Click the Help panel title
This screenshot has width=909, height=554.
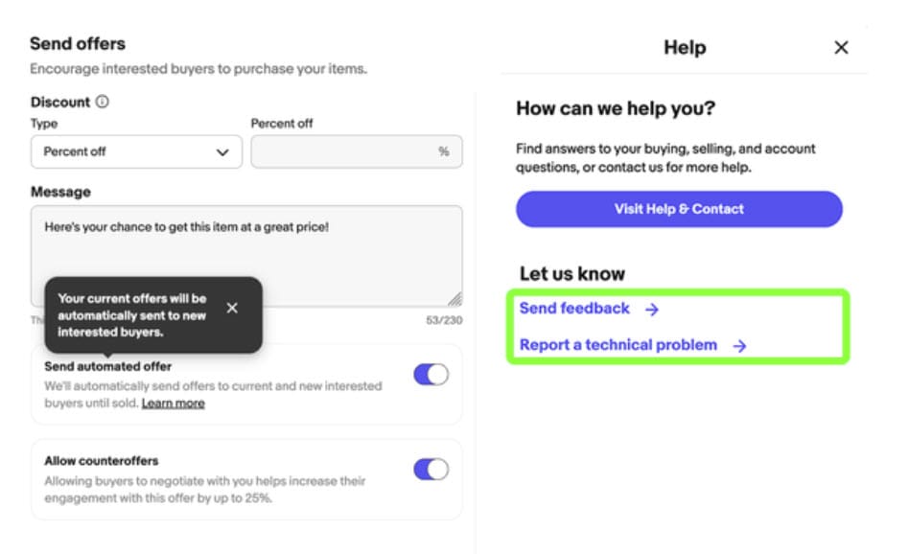pos(685,47)
